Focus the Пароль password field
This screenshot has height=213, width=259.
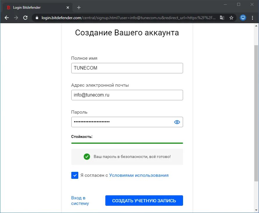(127, 122)
